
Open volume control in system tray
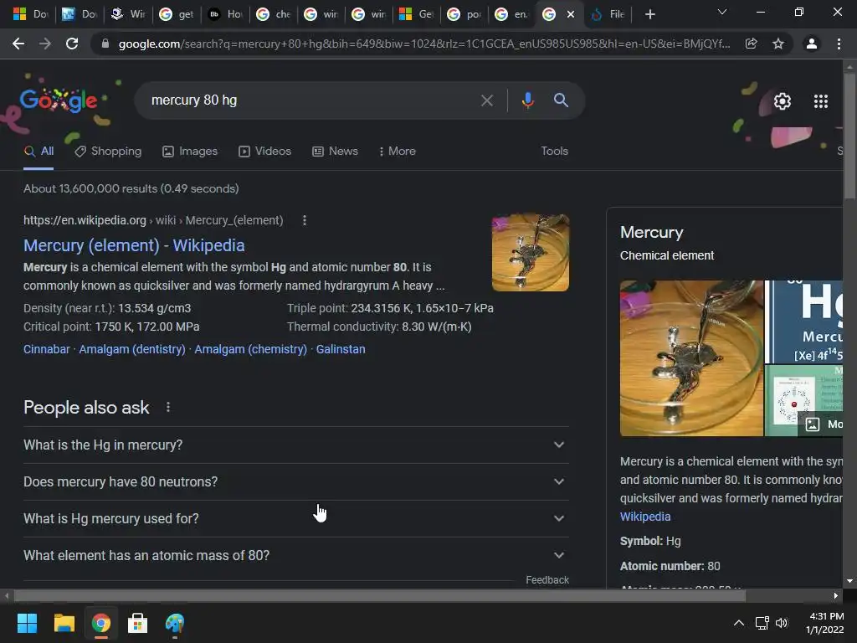[x=782, y=623]
